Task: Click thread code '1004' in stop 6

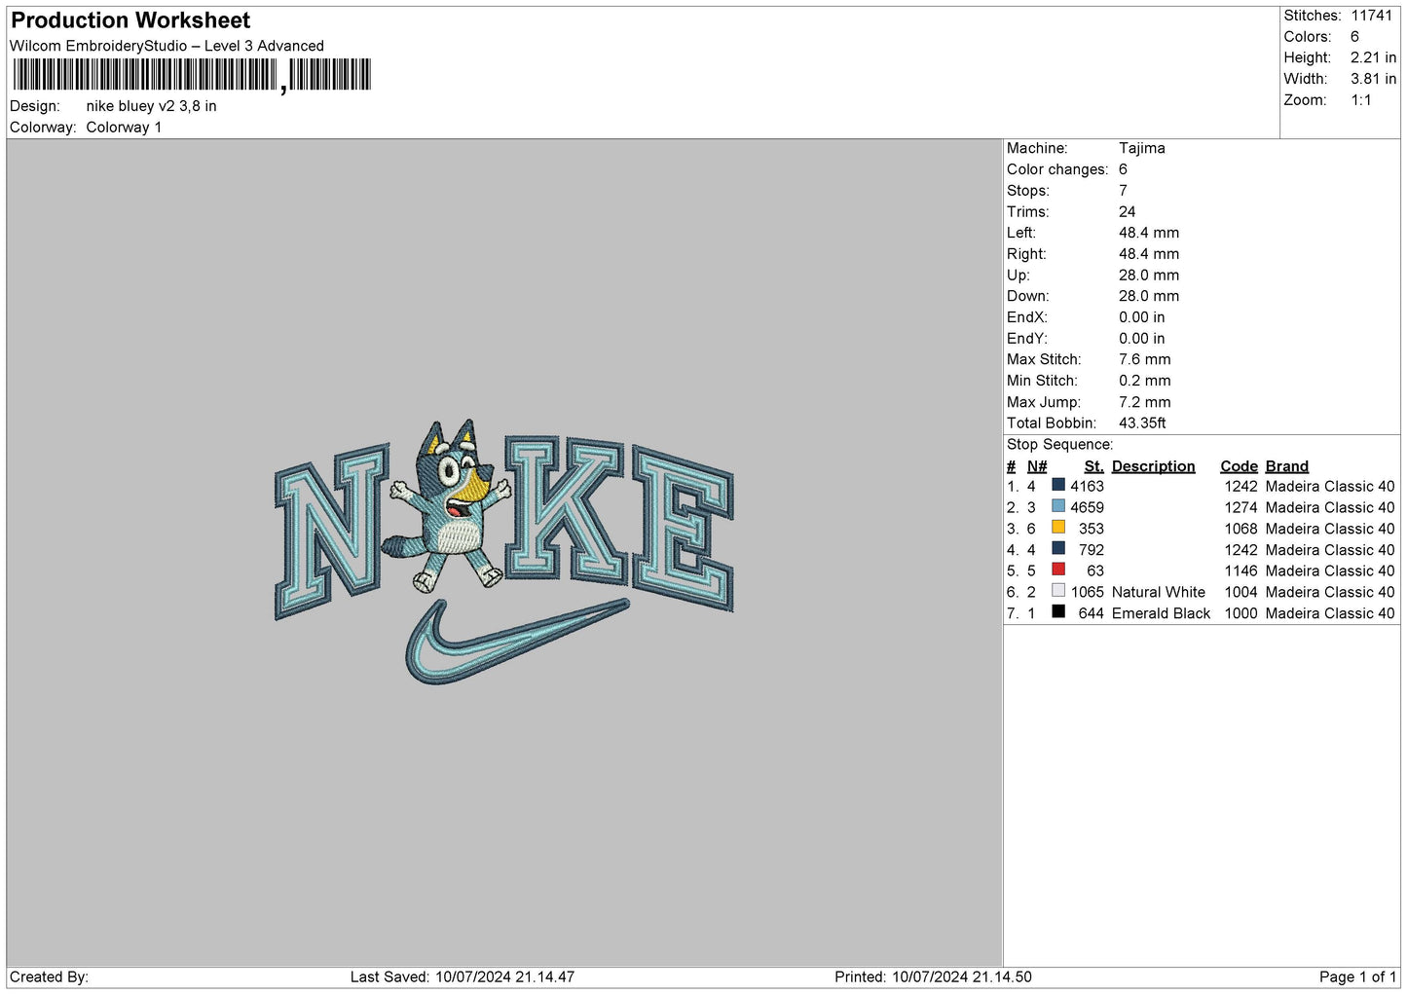Action: click(1240, 592)
